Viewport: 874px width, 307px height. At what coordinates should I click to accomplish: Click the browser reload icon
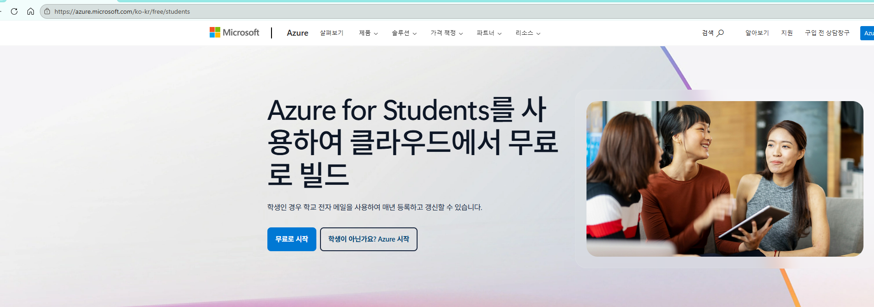point(14,11)
